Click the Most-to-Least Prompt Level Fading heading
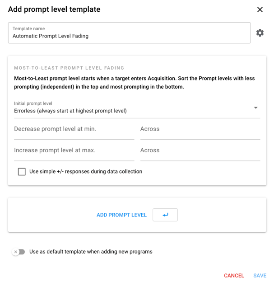 [x=69, y=68]
